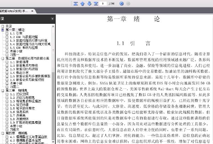
Task: Go to the first page
Action: pyautogui.click(x=76, y=4)
